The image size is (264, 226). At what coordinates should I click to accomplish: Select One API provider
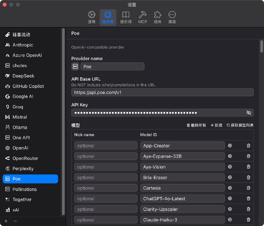(x=30, y=138)
